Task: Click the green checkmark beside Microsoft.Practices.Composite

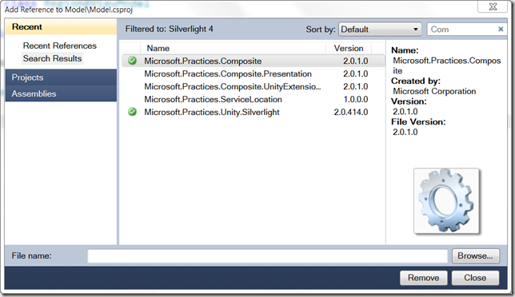Action: click(133, 61)
